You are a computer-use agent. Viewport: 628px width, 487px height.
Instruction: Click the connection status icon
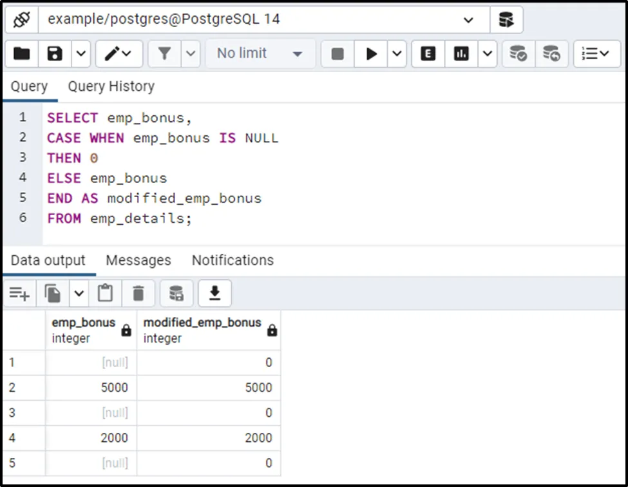(x=21, y=19)
